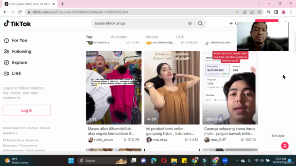Switch to the Videos tab
The height and width of the screenshot is (166, 296).
click(x=152, y=37)
